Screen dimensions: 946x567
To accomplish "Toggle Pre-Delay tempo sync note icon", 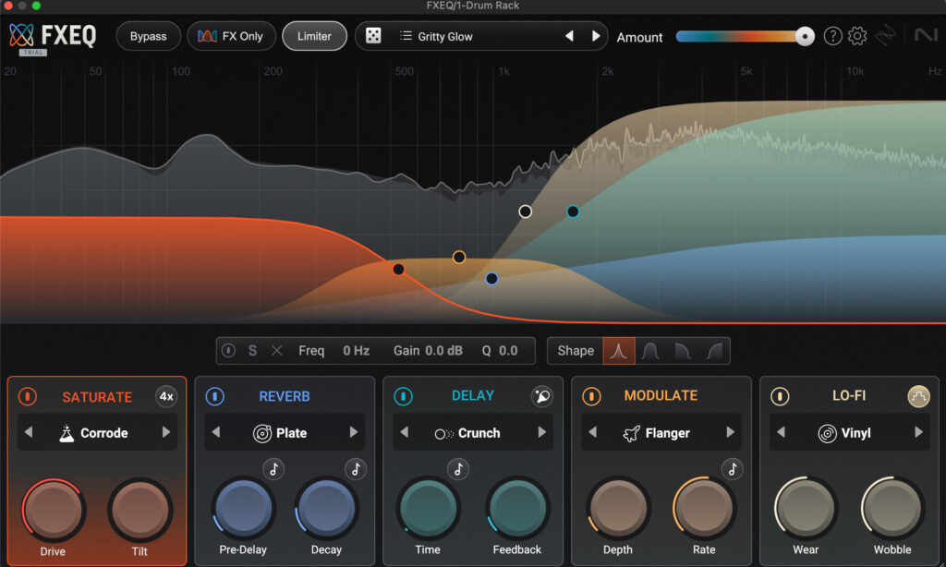I will (x=273, y=469).
